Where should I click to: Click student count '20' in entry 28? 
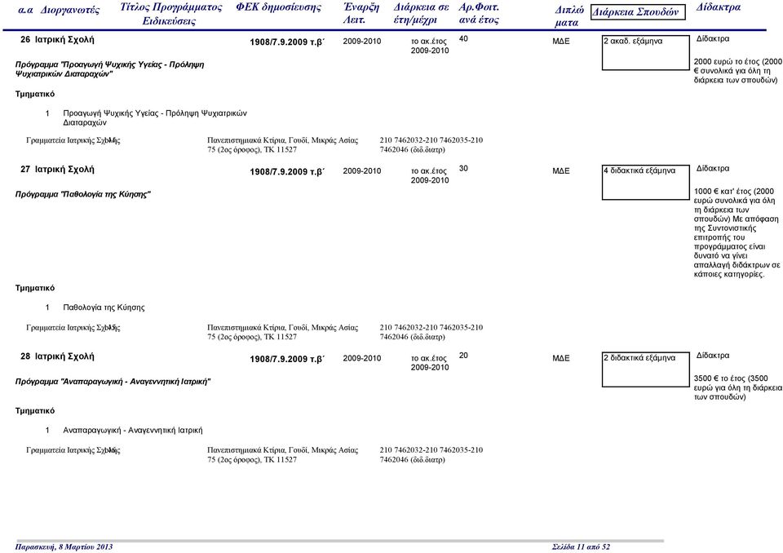point(463,356)
